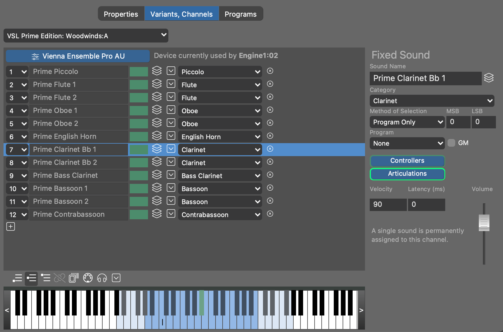This screenshot has width=503, height=332.
Task: Open category dropdown for Prime Piccolo row
Action: coord(220,72)
